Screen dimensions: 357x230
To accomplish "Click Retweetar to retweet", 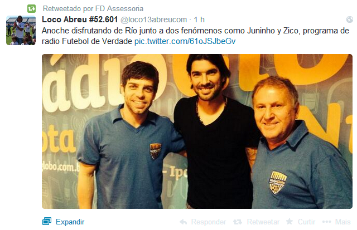I will point(263,222).
